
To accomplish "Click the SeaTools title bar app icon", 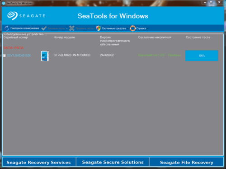I will point(3,3).
